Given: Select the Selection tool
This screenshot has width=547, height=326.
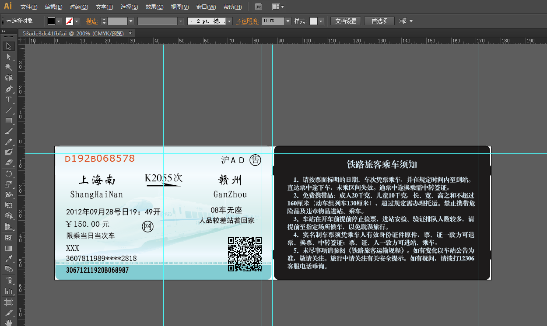Looking at the screenshot, I should tap(8, 46).
